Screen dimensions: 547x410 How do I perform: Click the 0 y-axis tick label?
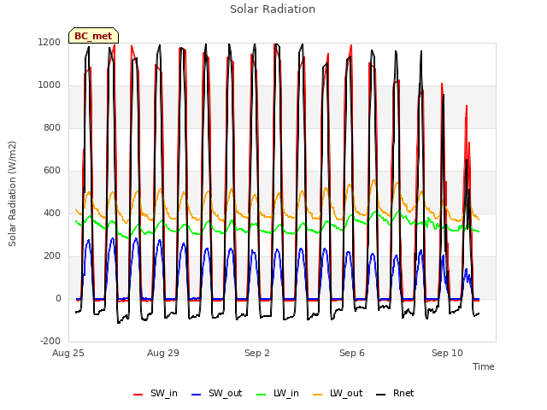(x=58, y=298)
